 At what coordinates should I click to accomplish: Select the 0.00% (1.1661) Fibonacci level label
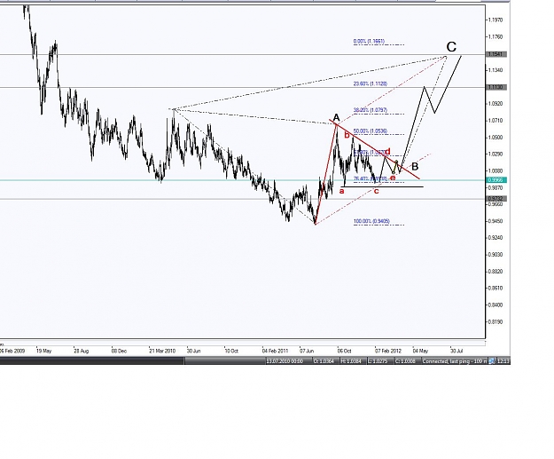pyautogui.click(x=369, y=42)
